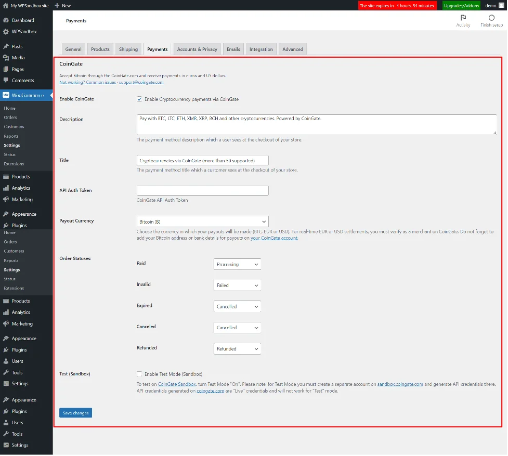The image size is (508, 456).
Task: Click the Finish setup circle icon
Action: [x=492, y=18]
